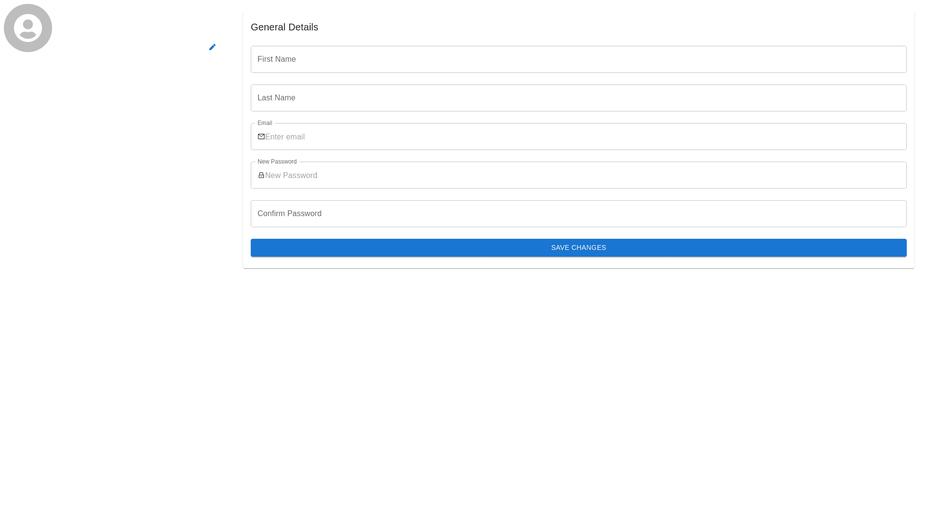The height and width of the screenshot is (521, 926).
Task: Click the Enter email placeholder text
Action: (285, 137)
